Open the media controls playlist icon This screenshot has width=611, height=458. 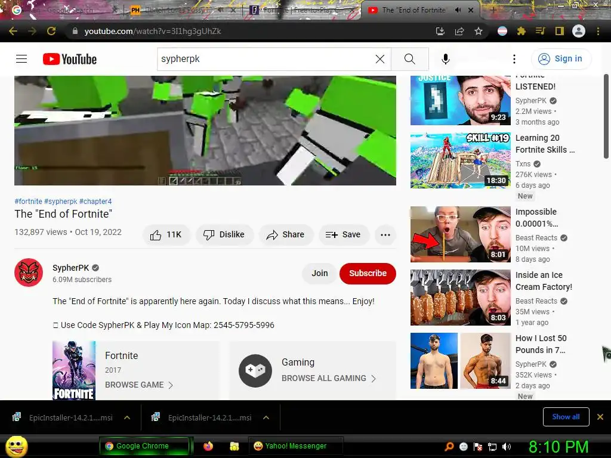pyautogui.click(x=540, y=31)
